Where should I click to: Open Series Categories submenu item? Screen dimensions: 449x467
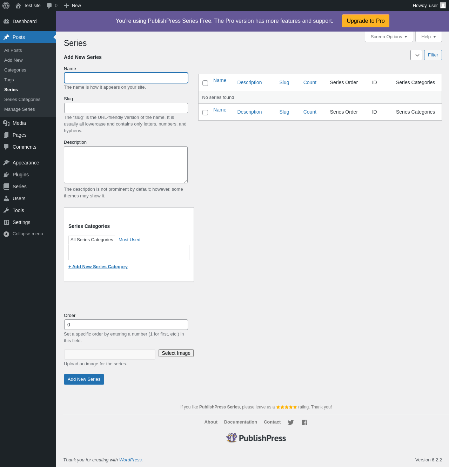(22, 100)
